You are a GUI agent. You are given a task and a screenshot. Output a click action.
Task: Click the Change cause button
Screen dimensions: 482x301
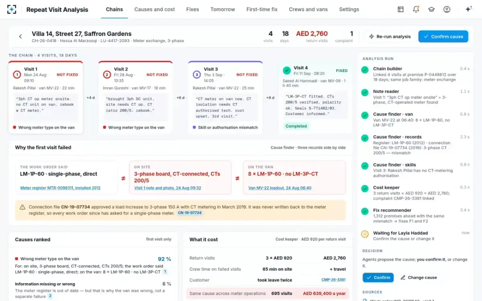[419, 277]
